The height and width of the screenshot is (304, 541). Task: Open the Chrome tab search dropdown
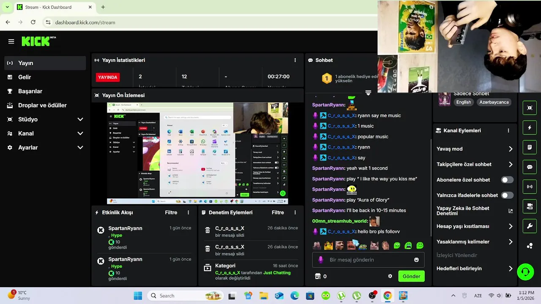point(7,7)
